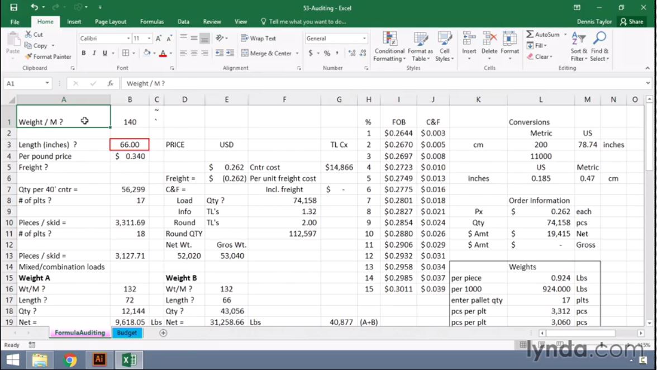This screenshot has height=370, width=657.
Task: Toggle Underline formatting
Action: click(x=105, y=53)
